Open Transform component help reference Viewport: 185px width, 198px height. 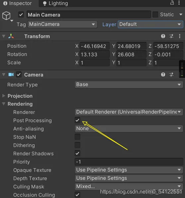[x=163, y=36]
